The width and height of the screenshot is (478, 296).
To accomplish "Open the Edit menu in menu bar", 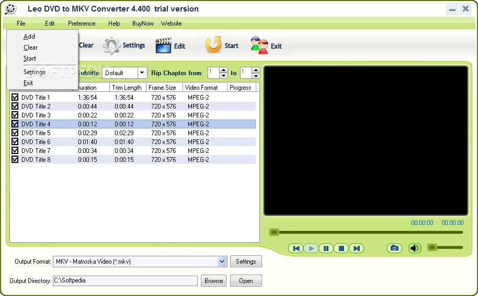I will 50,23.
